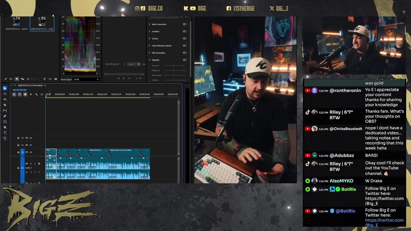Step back one frame in source monitor
Screen dimensions: 411x231
click(118, 78)
